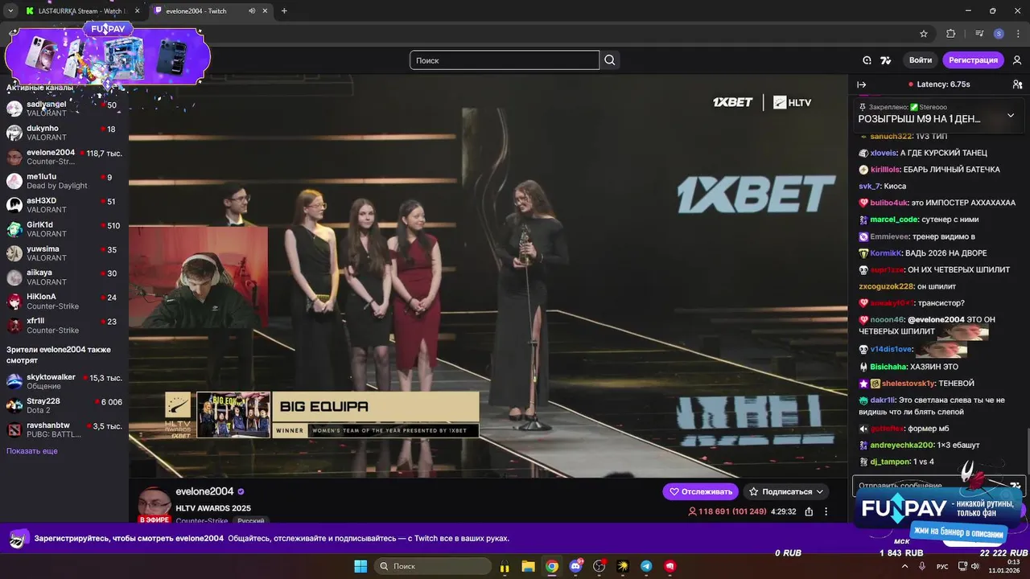Image resolution: width=1030 pixels, height=579 pixels.
Task: Open chat community users icon
Action: pyautogui.click(x=1017, y=84)
